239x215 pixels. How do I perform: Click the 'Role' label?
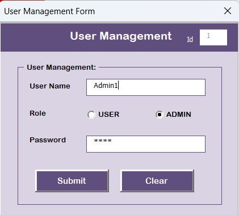(37, 113)
